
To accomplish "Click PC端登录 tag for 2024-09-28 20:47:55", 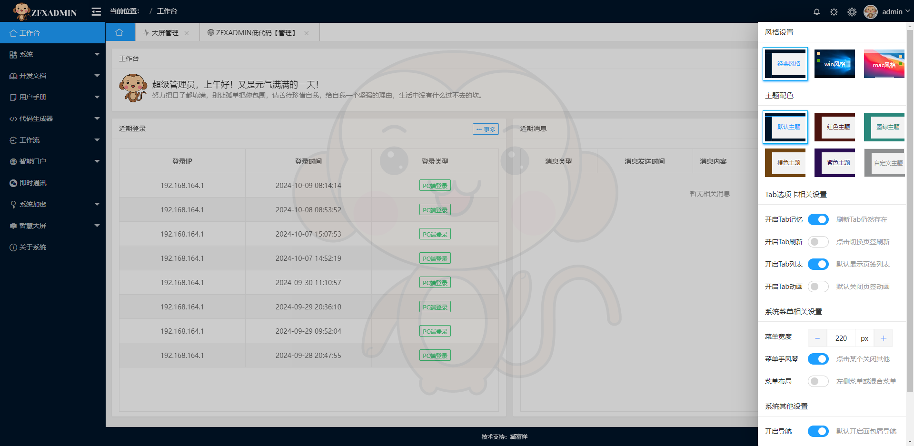I will point(435,356).
